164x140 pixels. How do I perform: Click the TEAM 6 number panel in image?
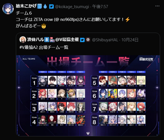(94, 94)
